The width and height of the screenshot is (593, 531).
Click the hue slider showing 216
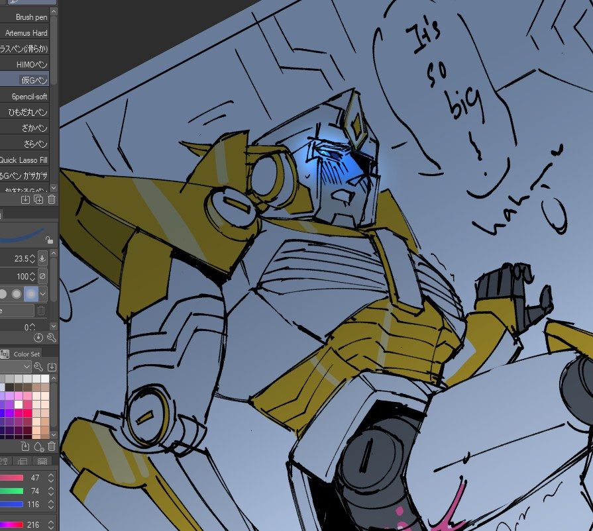12,524
